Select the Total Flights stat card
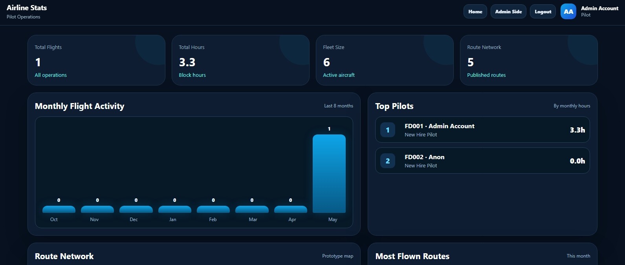The width and height of the screenshot is (625, 265). tap(96, 60)
